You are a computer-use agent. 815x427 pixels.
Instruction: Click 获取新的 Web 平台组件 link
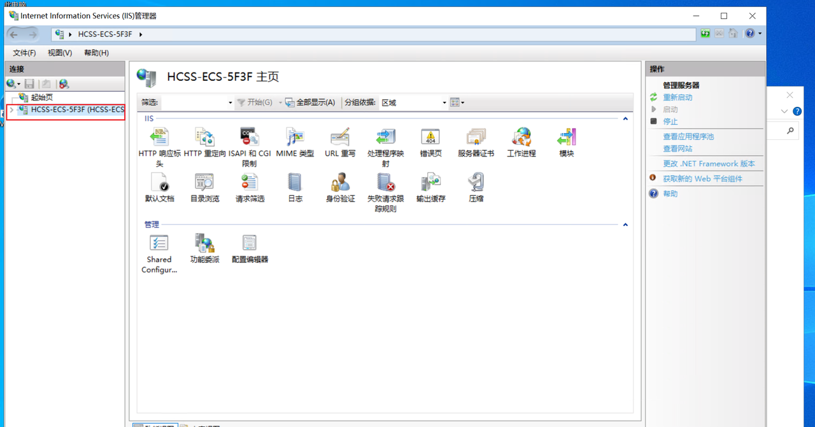702,179
